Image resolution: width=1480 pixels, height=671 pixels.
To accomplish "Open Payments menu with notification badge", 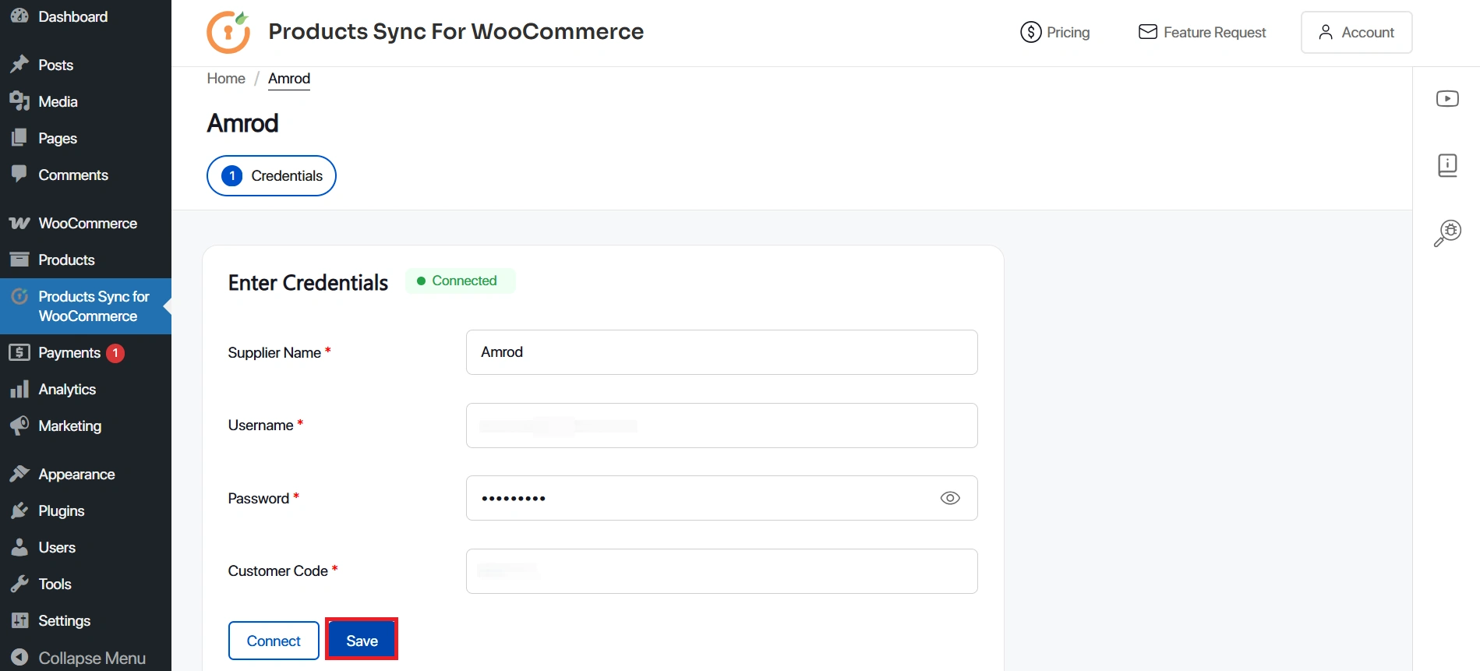I will click(x=86, y=352).
